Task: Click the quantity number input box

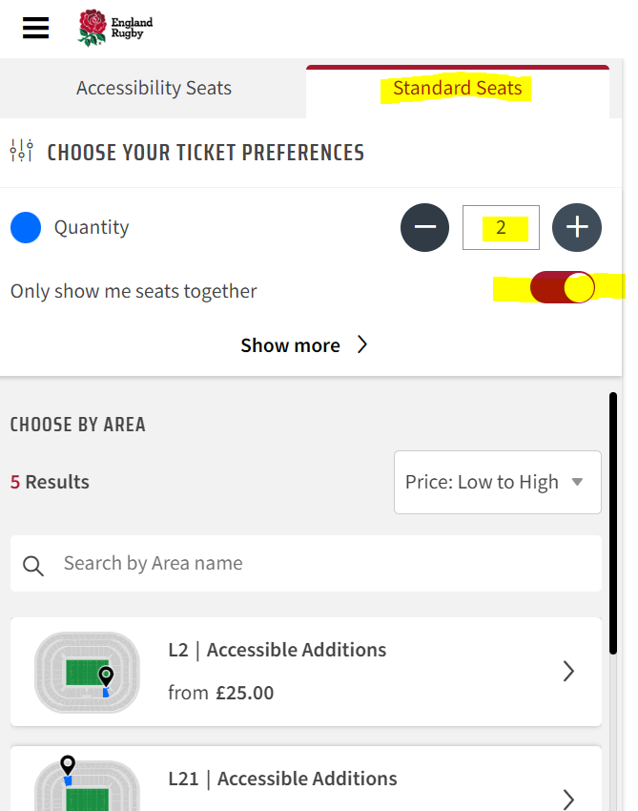Action: (x=501, y=228)
